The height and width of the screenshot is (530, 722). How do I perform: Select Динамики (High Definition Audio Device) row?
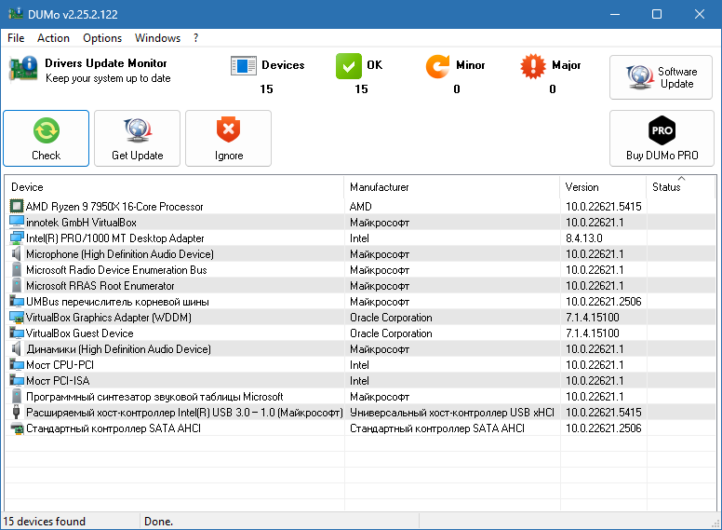(x=361, y=349)
